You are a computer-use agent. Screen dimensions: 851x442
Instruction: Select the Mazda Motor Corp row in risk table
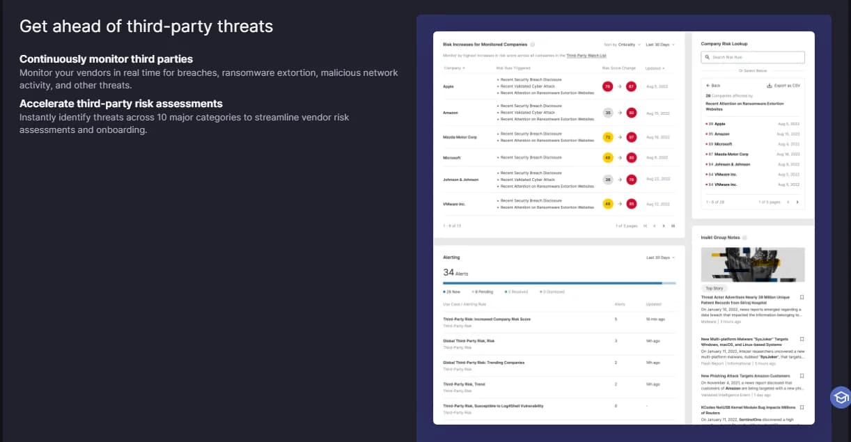click(x=559, y=137)
